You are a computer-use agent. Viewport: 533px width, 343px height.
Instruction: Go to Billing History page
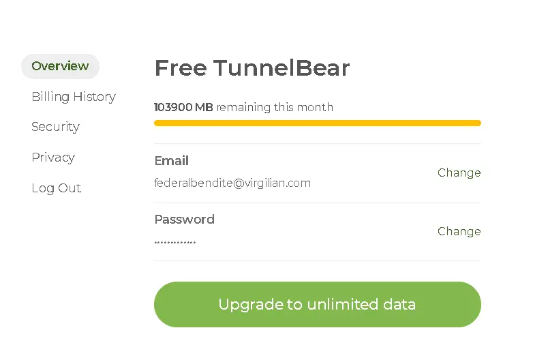tap(74, 97)
